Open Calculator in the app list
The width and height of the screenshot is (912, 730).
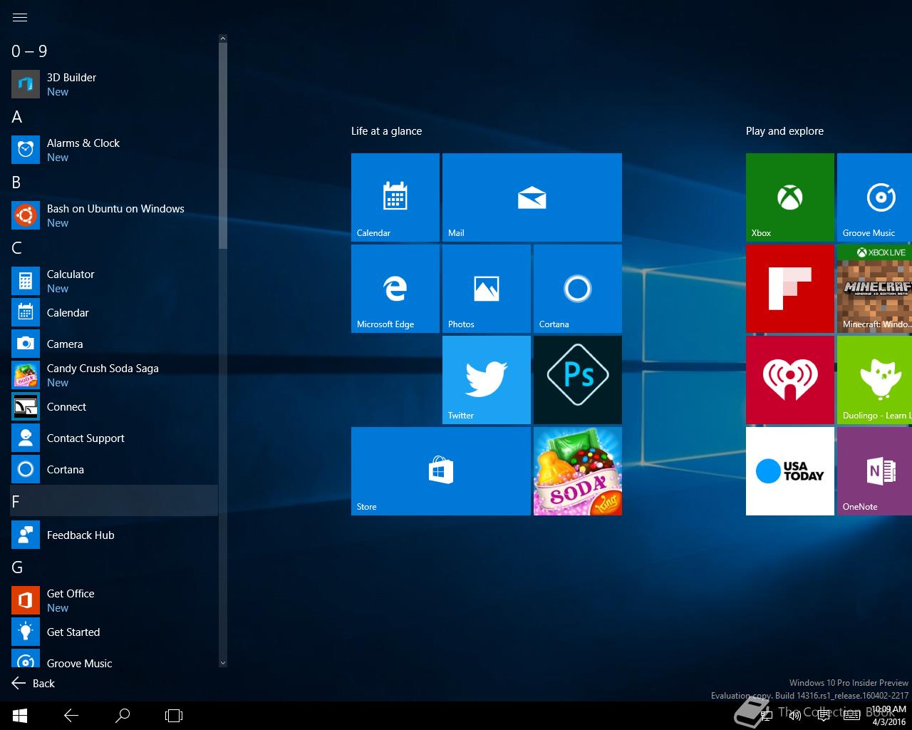[114, 281]
